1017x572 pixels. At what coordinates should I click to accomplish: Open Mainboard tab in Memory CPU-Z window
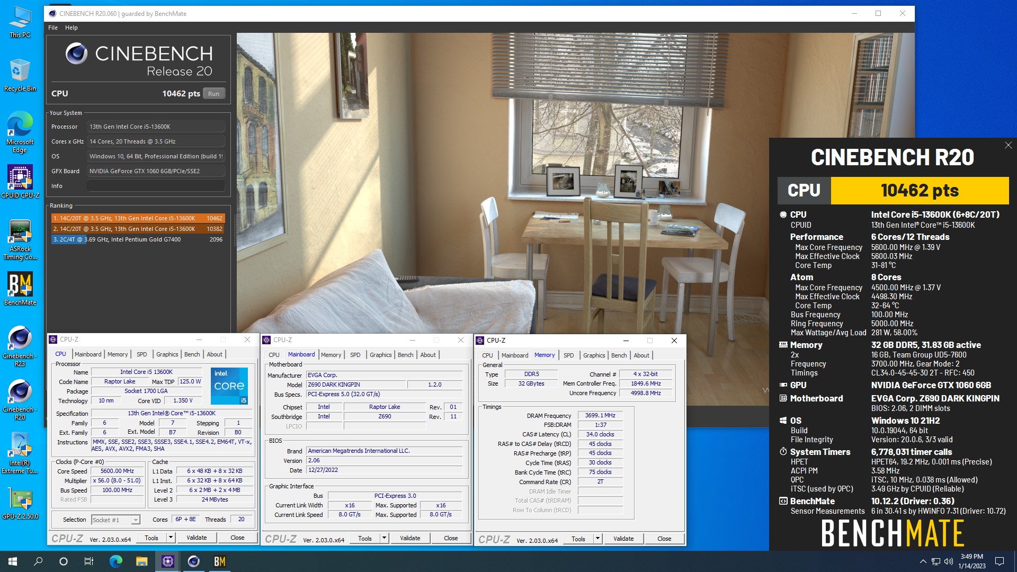click(515, 355)
